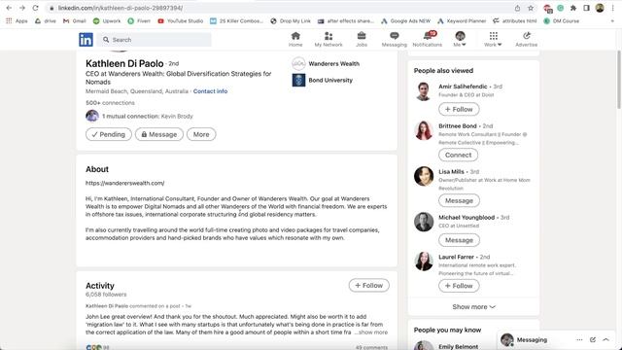
Task: Open Chrome profile avatar
Action: 600,8
